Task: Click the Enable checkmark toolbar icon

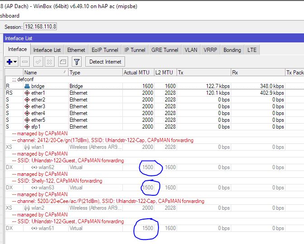Action: (x=38, y=61)
